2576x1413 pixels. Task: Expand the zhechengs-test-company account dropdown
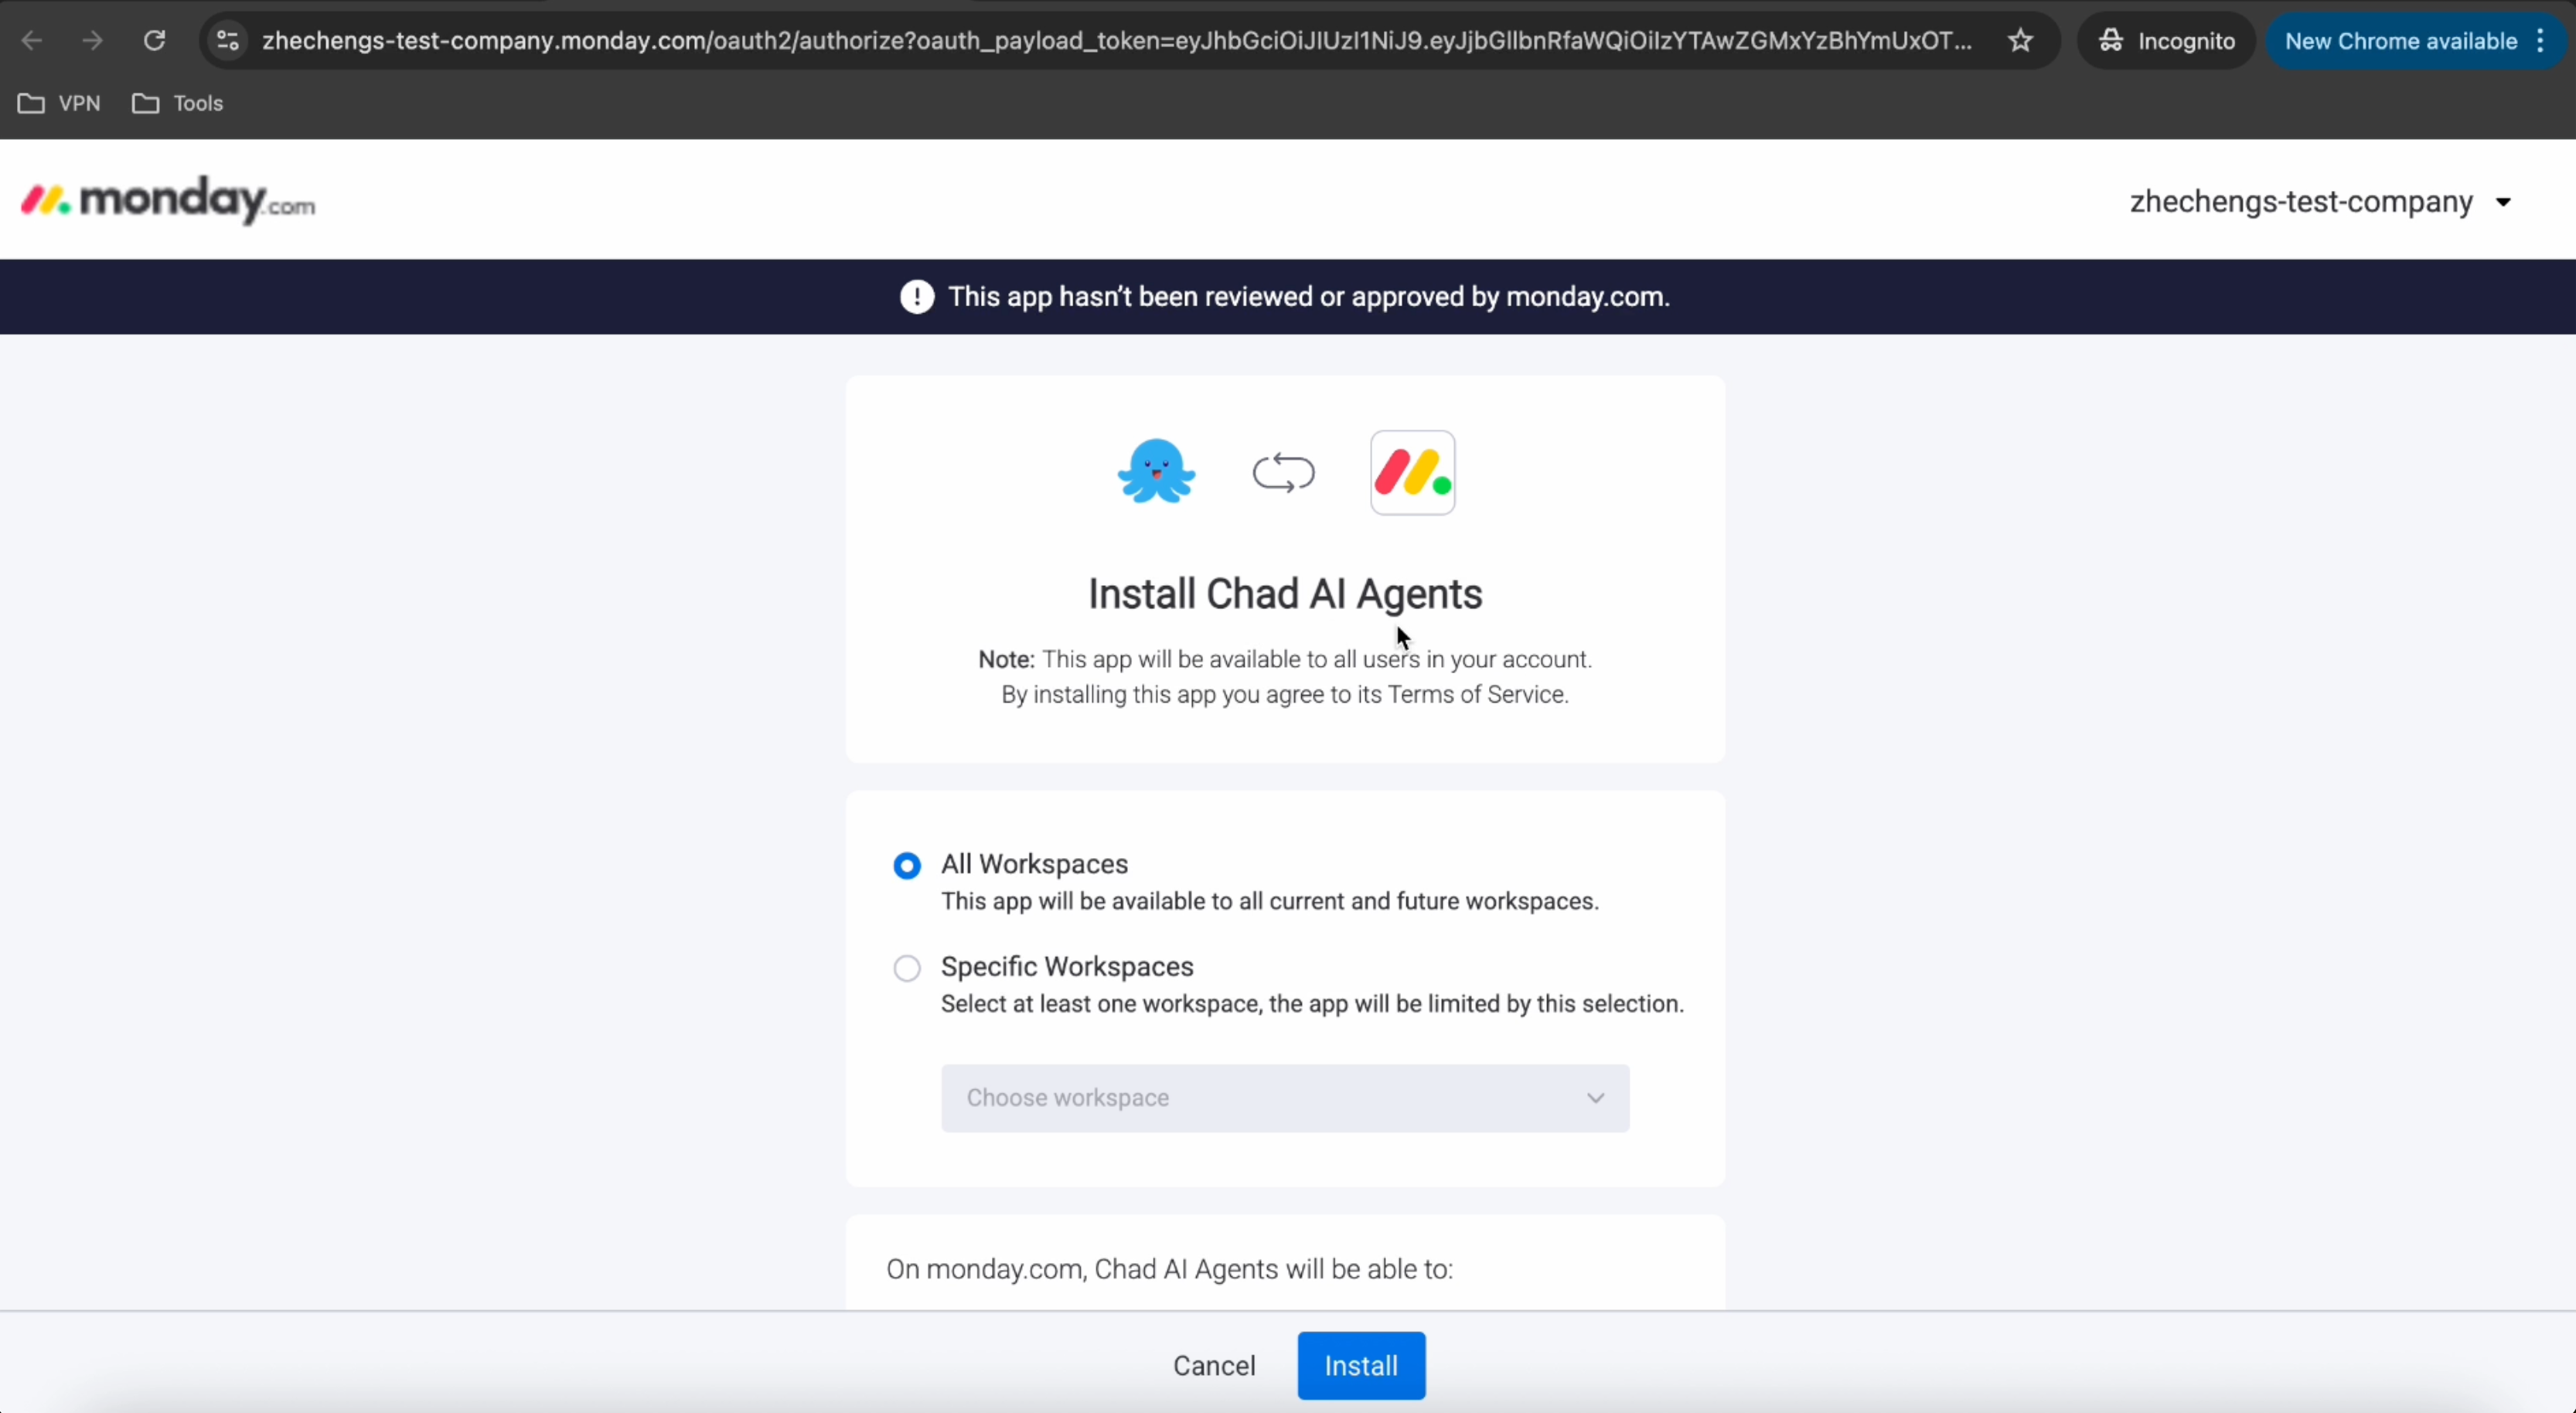(x=2320, y=202)
